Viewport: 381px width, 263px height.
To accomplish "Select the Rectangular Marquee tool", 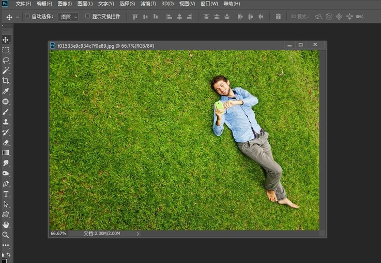I will [x=6, y=50].
